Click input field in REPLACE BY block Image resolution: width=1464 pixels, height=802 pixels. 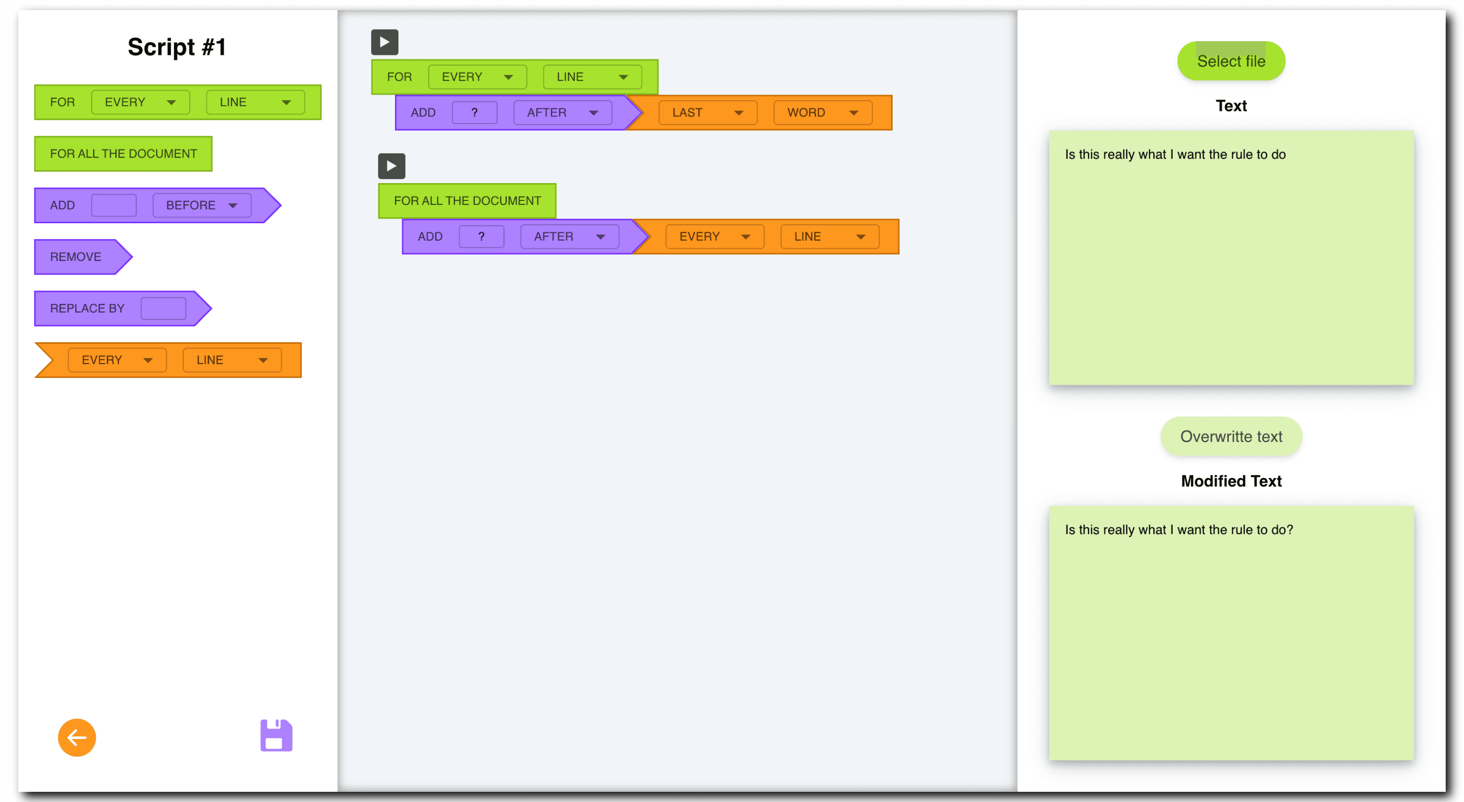click(x=163, y=309)
